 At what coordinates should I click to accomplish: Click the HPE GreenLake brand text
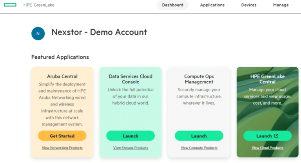39,5
